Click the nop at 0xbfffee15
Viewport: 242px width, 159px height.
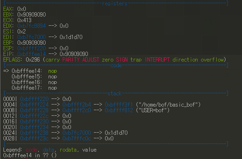pos(53,76)
